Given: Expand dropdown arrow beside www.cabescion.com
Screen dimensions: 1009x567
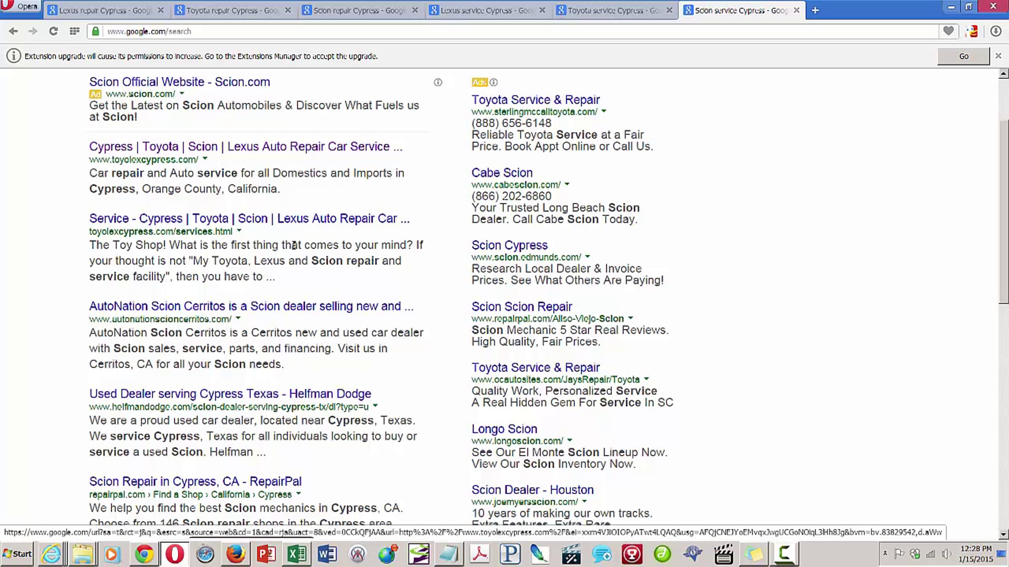Looking at the screenshot, I should [x=567, y=184].
